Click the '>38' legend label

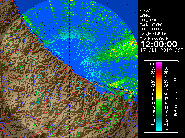click(152, 64)
